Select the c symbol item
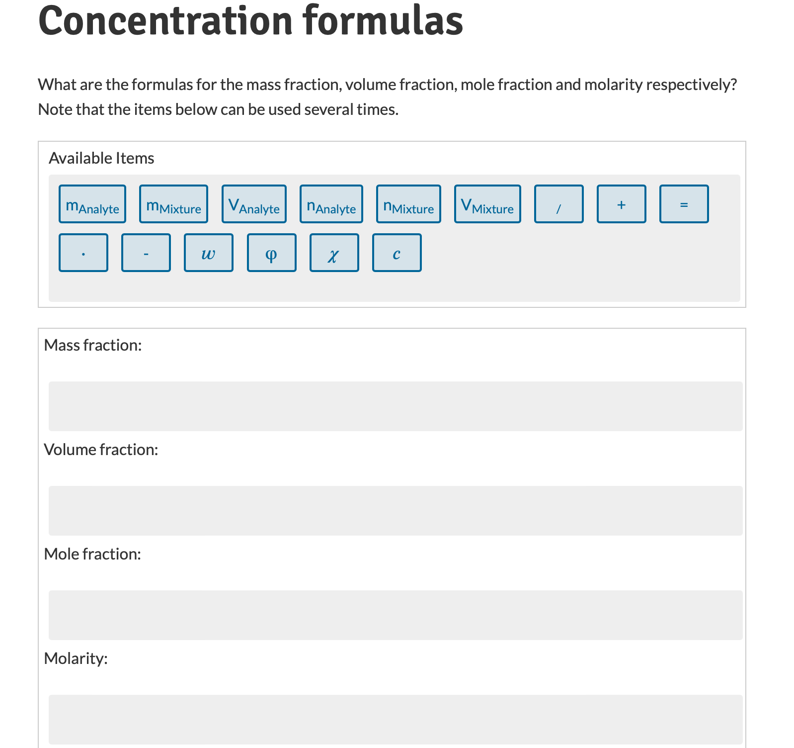The height and width of the screenshot is (748, 794). pyautogui.click(x=396, y=253)
